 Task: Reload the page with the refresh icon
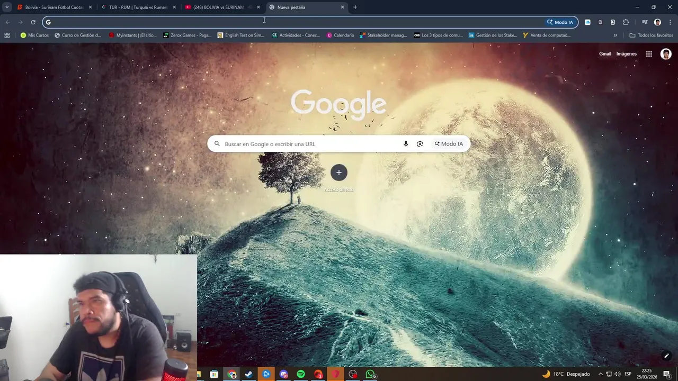33,22
